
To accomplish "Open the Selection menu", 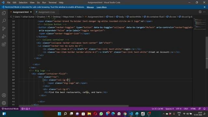I will (x=23, y=2).
